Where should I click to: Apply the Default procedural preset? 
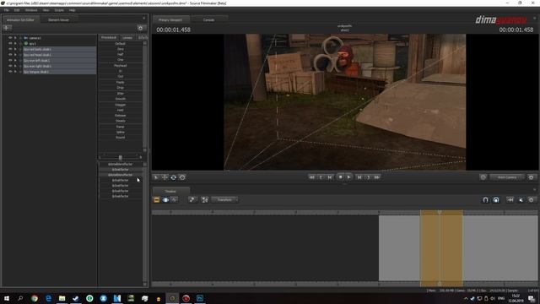pyautogui.click(x=120, y=44)
